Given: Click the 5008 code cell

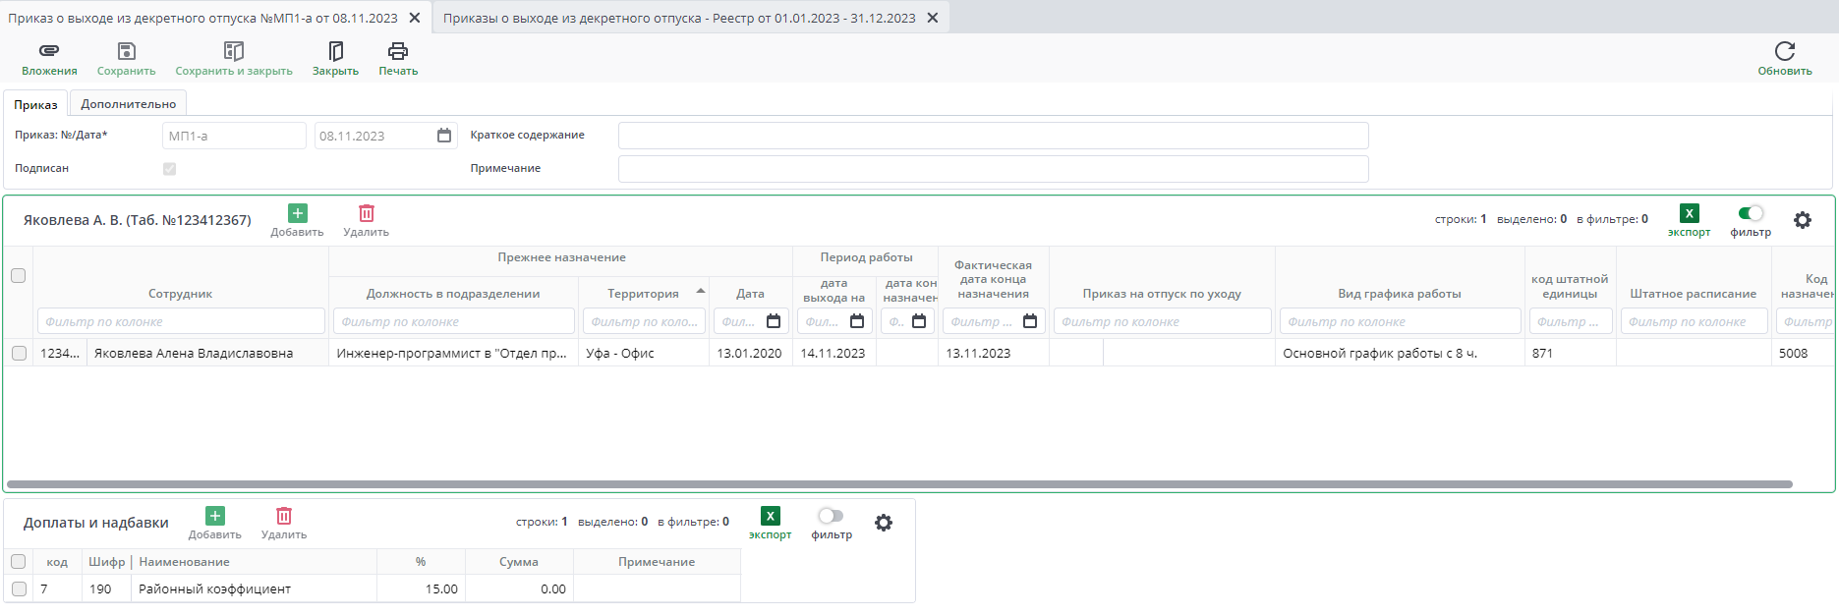Looking at the screenshot, I should click(1803, 353).
